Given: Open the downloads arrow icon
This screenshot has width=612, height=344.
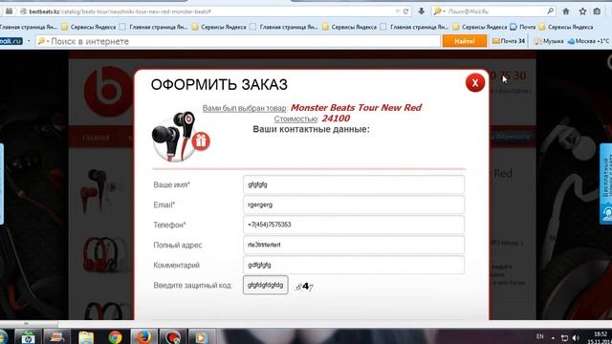Looking at the screenshot, I should (x=421, y=11).
